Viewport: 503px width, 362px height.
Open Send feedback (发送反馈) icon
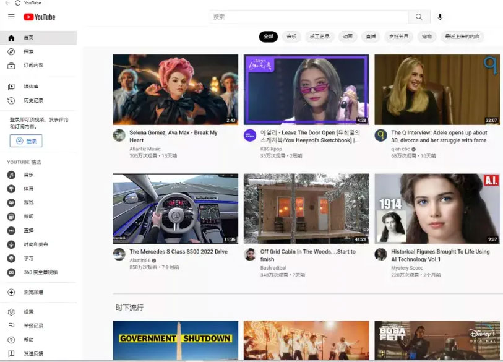[11, 354]
